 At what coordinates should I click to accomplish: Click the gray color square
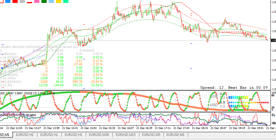click(x=22, y=1)
